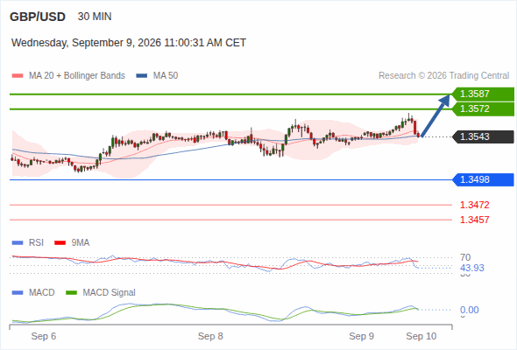Click the 1.3498 pivot price tag
517x350 pixels.
tap(483, 179)
